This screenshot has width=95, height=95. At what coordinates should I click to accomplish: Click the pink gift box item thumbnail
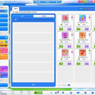pos(65,18)
